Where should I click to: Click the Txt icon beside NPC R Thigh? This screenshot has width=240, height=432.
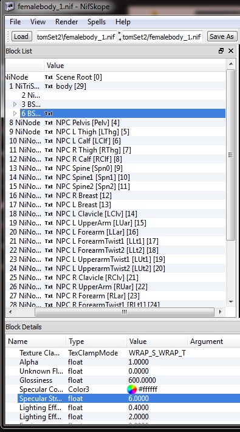click(x=49, y=150)
